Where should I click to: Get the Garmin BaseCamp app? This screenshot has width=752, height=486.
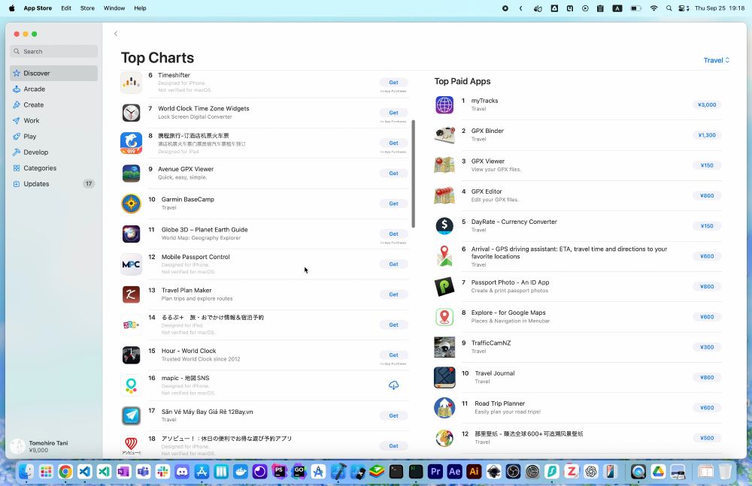[x=393, y=204]
